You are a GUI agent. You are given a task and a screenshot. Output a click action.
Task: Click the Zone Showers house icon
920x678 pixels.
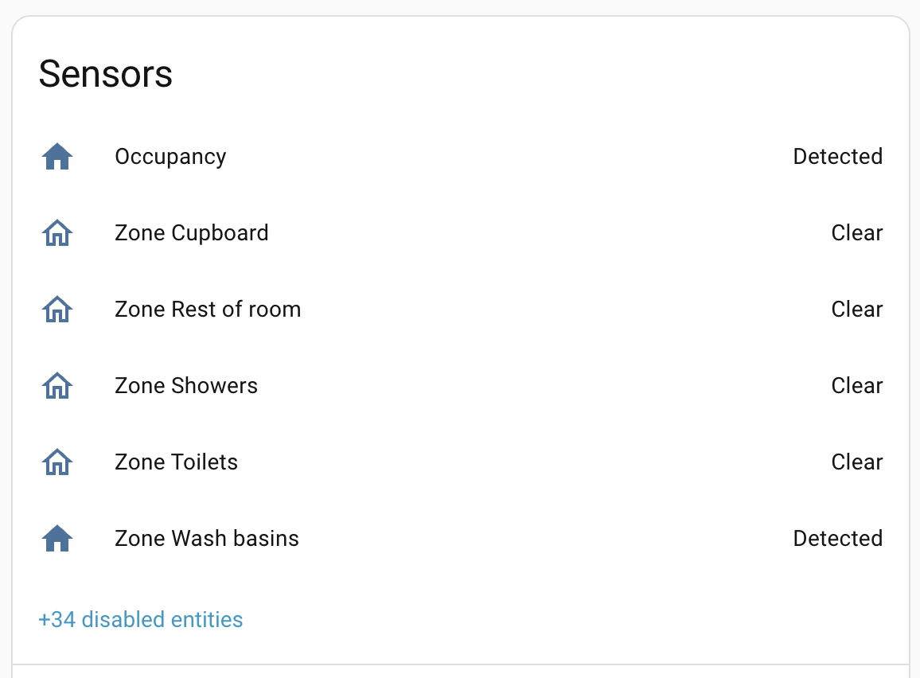click(57, 385)
